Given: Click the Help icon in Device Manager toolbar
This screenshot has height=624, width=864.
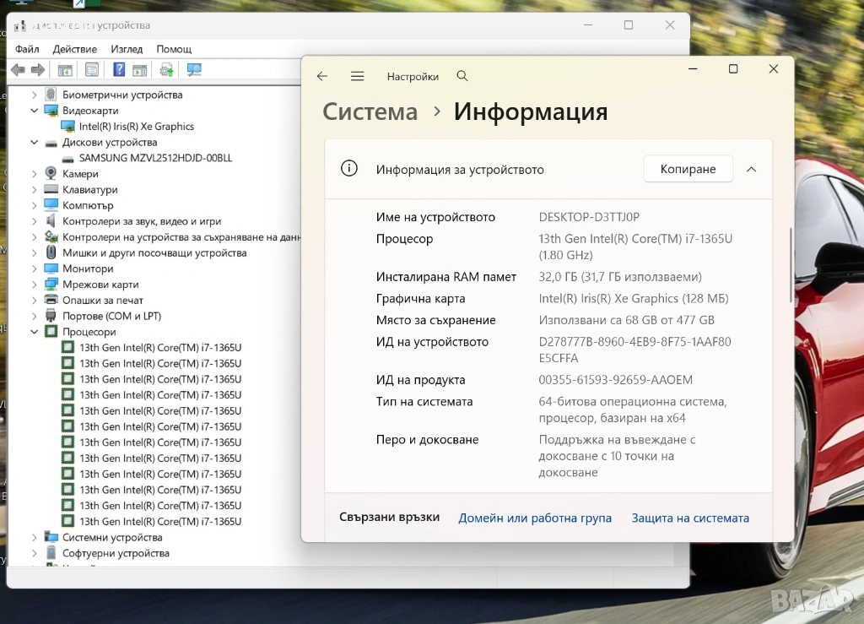Looking at the screenshot, I should coord(119,70).
